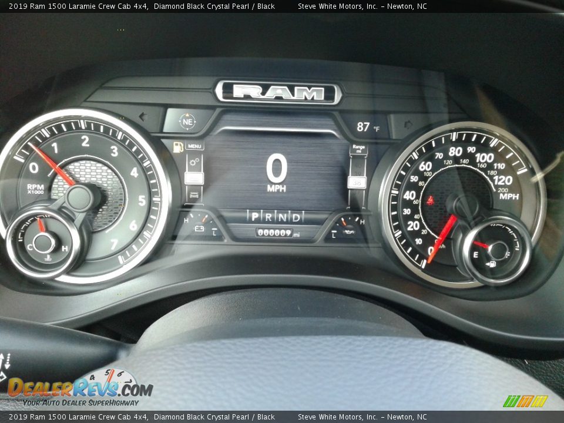Select the P gear indicator
The image size is (564, 423).
pyautogui.click(x=254, y=217)
